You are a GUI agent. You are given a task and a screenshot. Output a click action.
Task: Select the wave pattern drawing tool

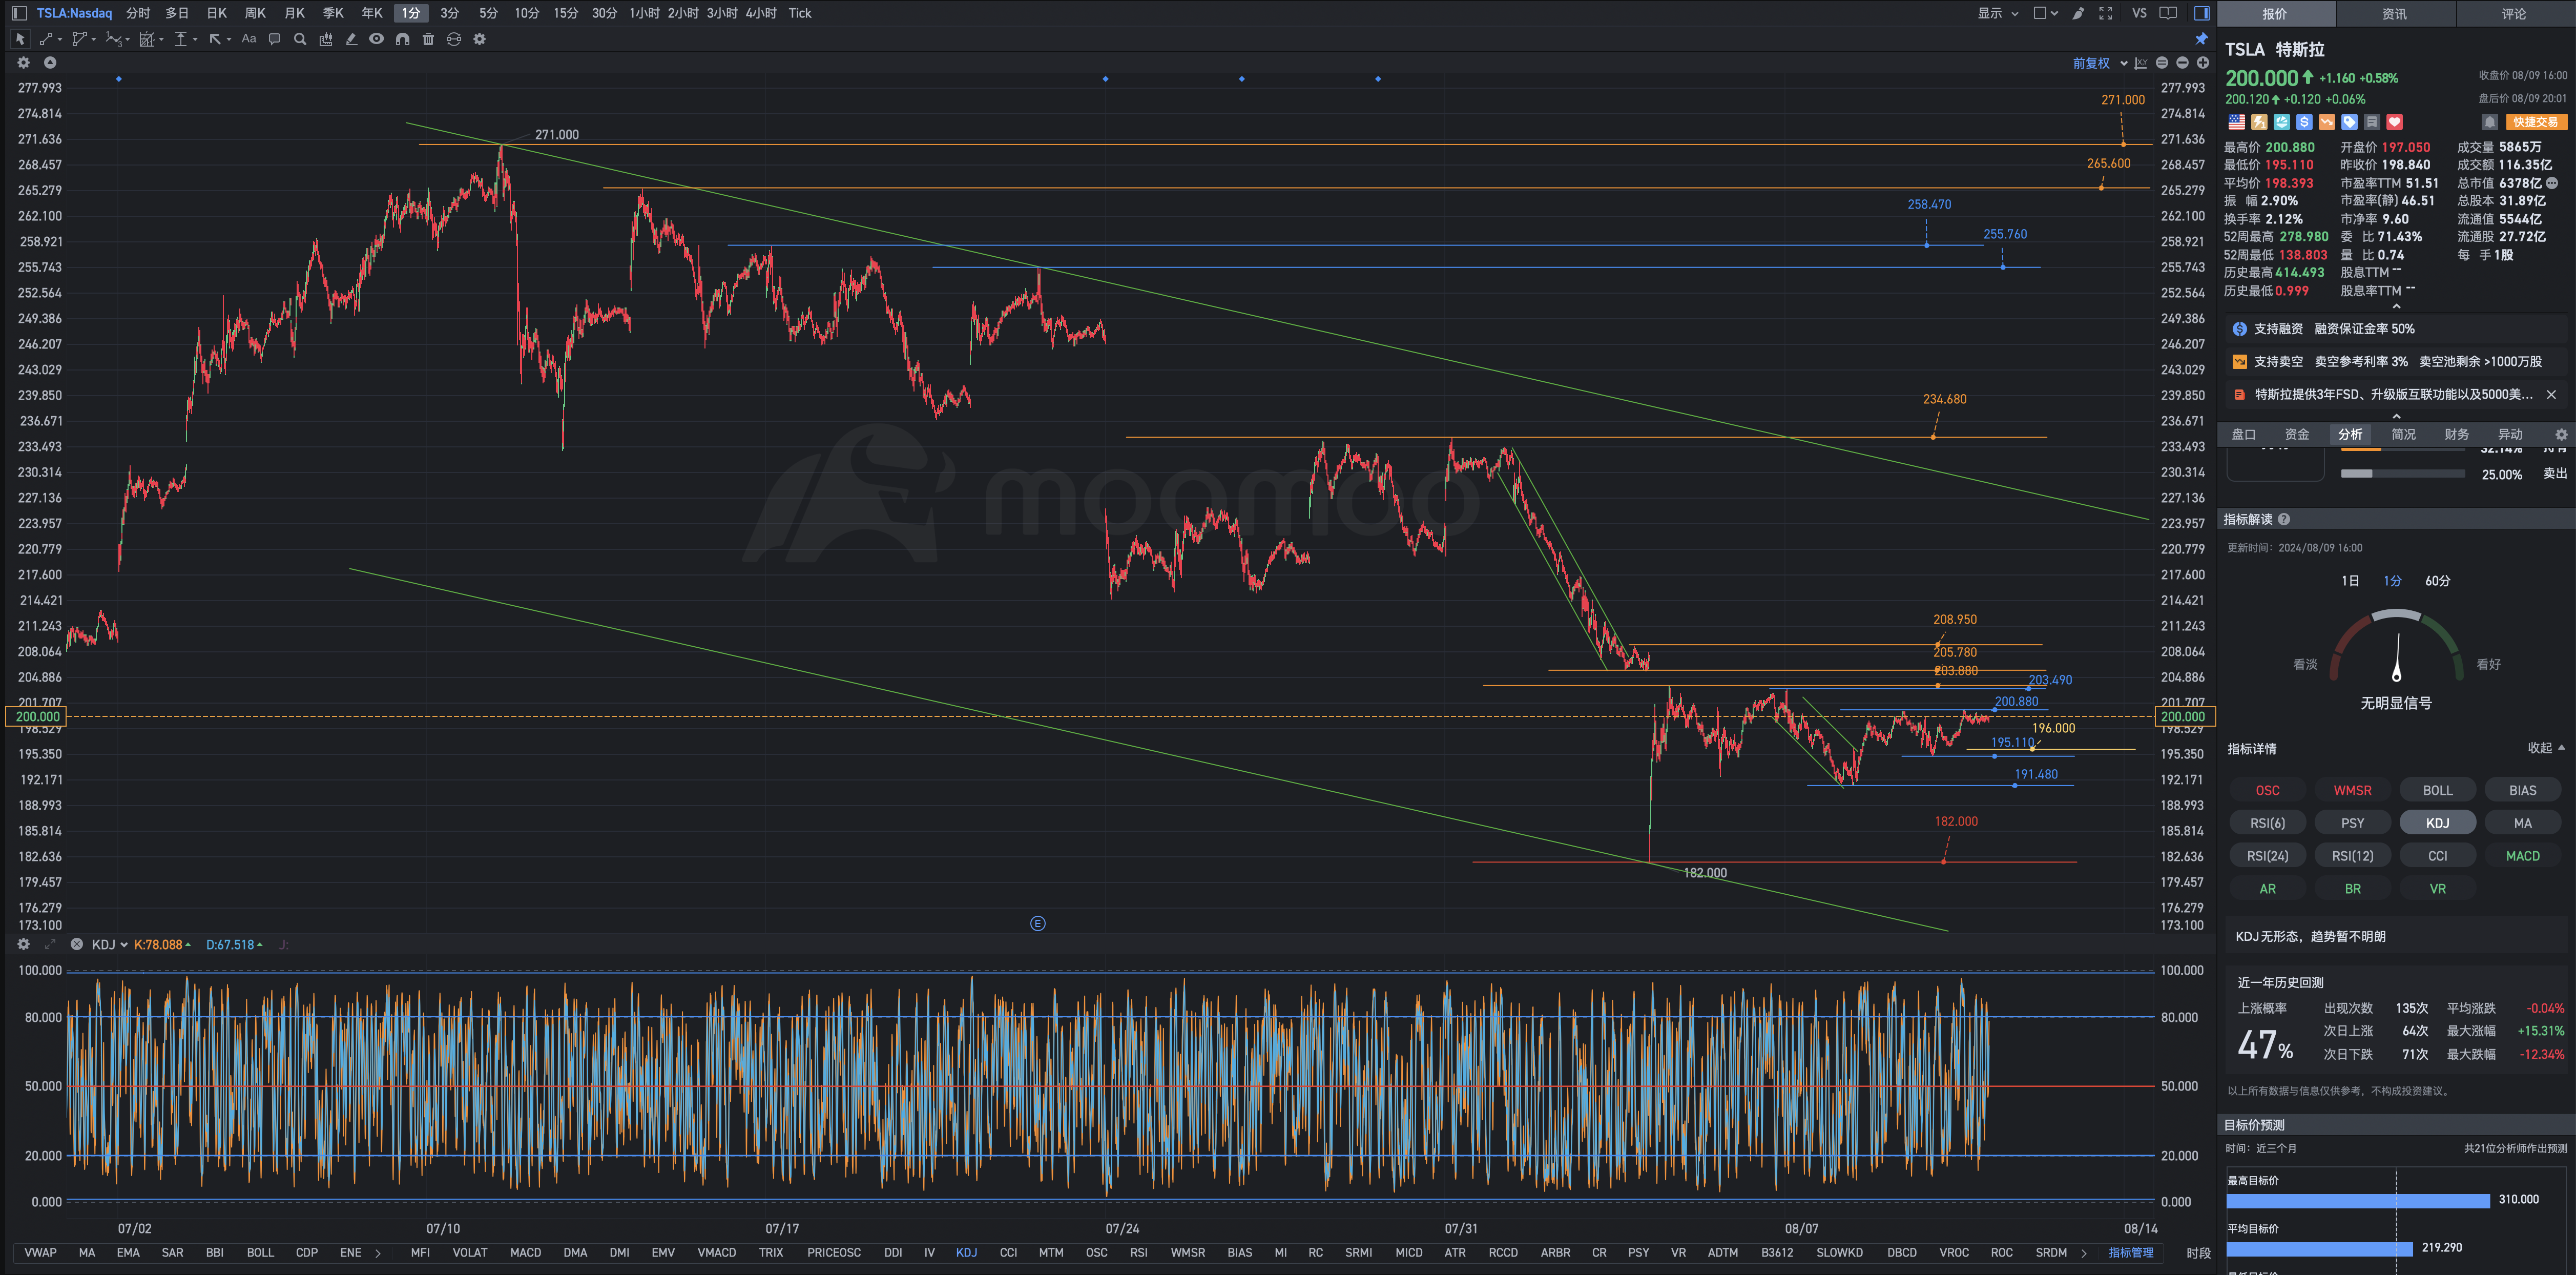[113, 39]
